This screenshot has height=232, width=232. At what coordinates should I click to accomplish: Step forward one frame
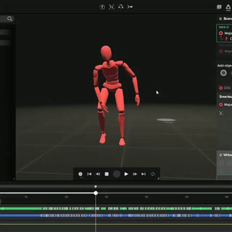pos(135,174)
